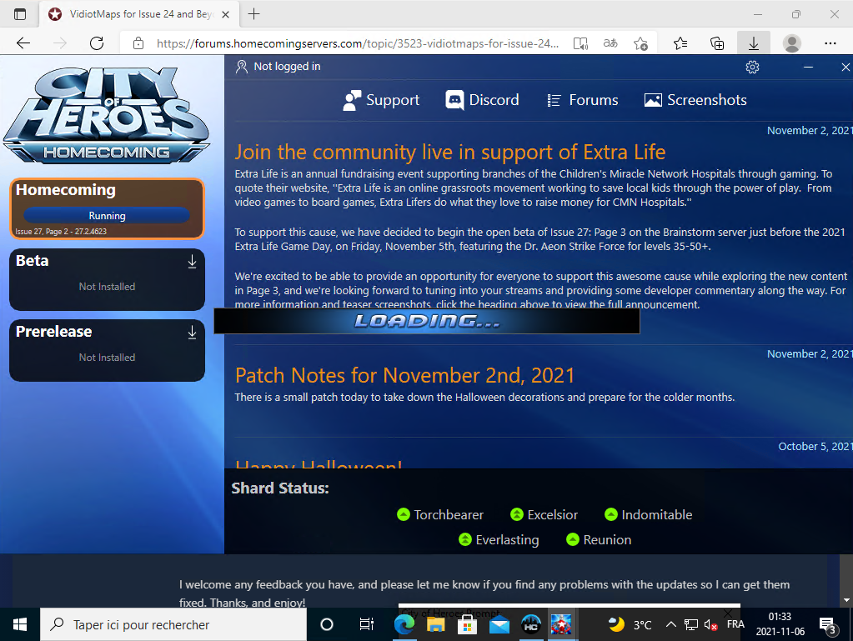
Task: Toggle Edge immersive reader icon
Action: tap(580, 43)
